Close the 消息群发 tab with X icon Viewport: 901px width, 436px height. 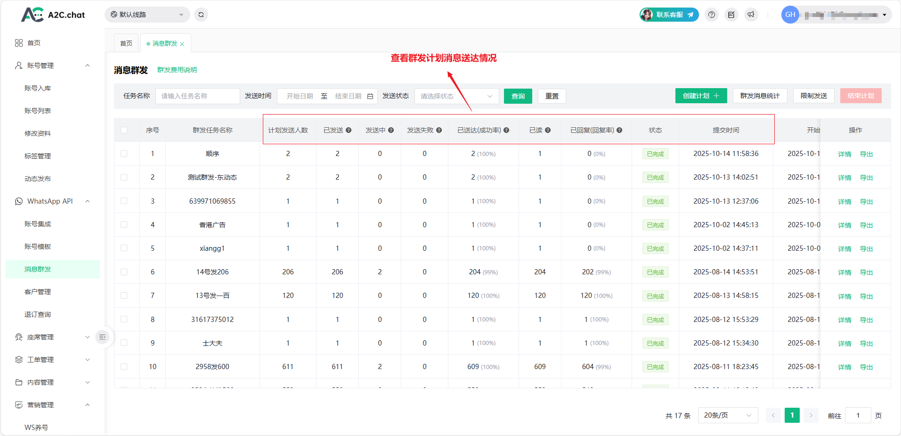pyautogui.click(x=182, y=44)
